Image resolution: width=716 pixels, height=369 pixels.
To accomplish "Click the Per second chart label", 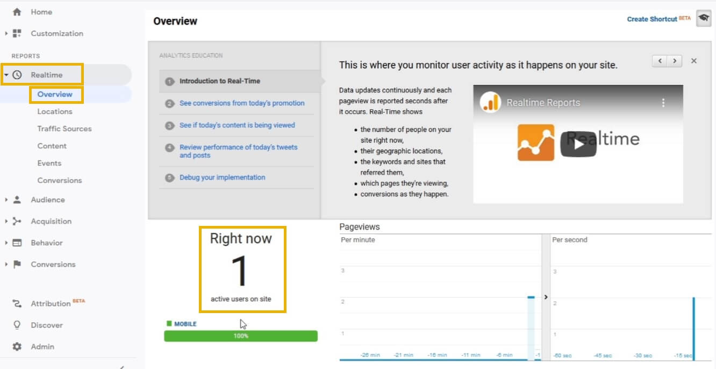I will coord(570,240).
